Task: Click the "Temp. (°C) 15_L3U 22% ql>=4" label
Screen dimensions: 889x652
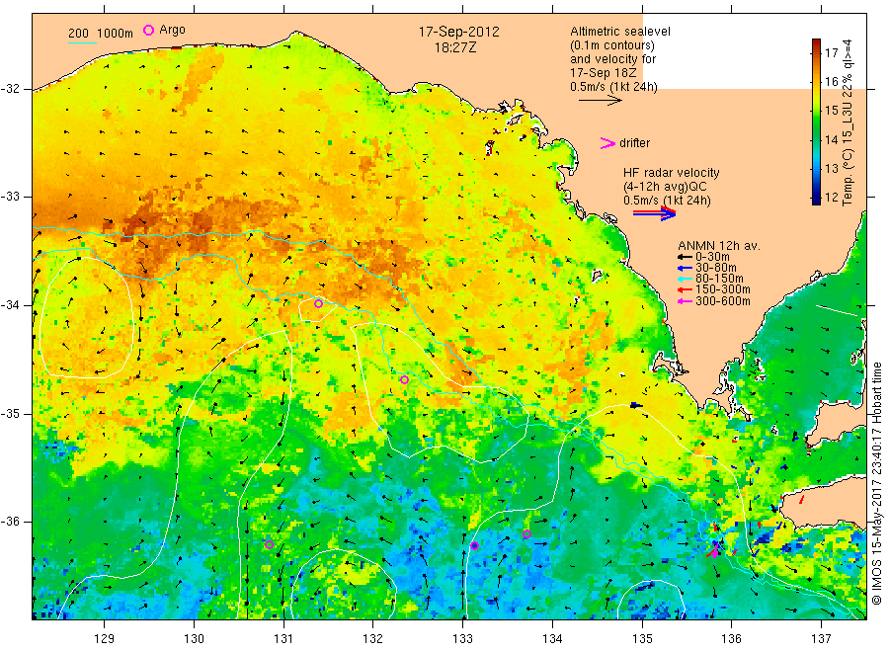Action: [848, 122]
